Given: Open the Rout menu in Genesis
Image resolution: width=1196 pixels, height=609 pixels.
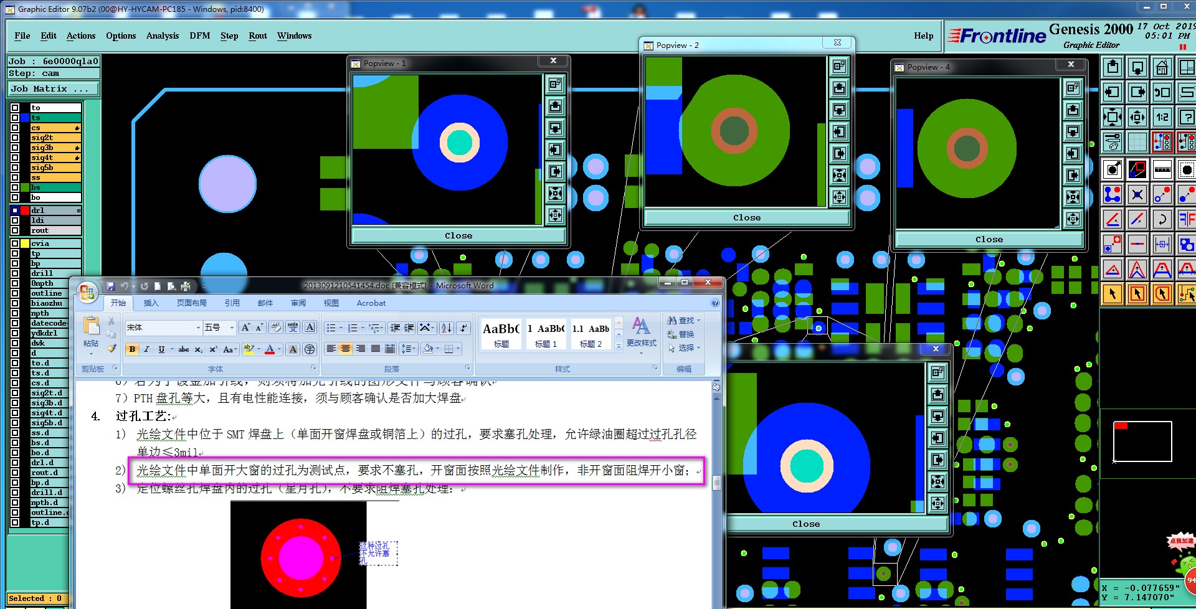Looking at the screenshot, I should click(x=258, y=35).
